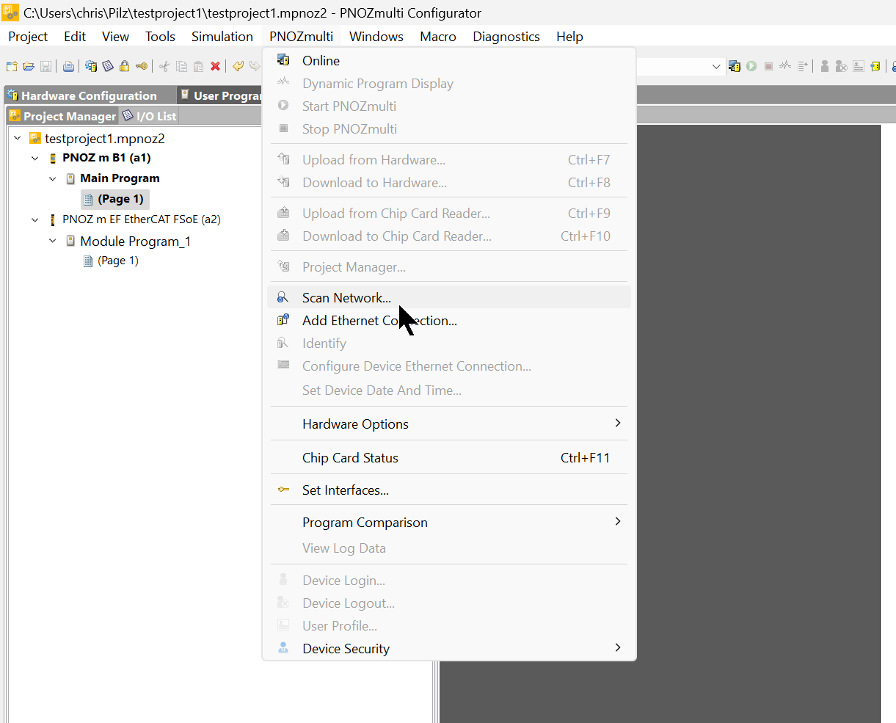This screenshot has width=896, height=723.
Task: Open the Help menu
Action: pyautogui.click(x=569, y=37)
